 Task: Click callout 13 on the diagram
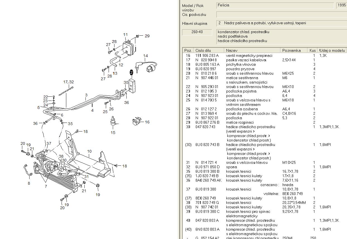pyautogui.click(x=115, y=73)
